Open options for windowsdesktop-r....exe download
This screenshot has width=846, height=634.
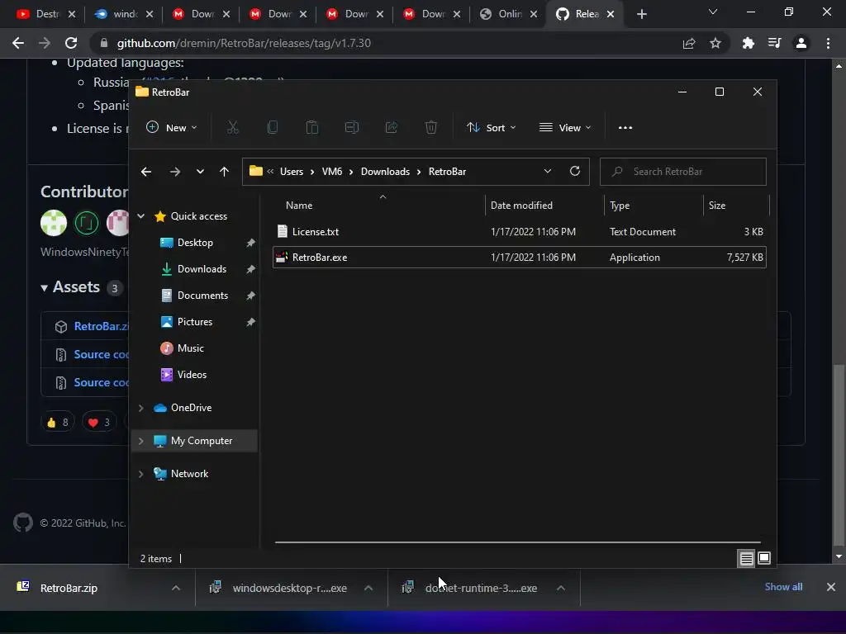coord(368,588)
